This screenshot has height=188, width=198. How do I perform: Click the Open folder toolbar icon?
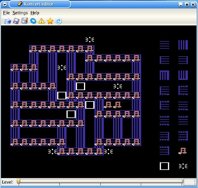[x=8, y=21]
